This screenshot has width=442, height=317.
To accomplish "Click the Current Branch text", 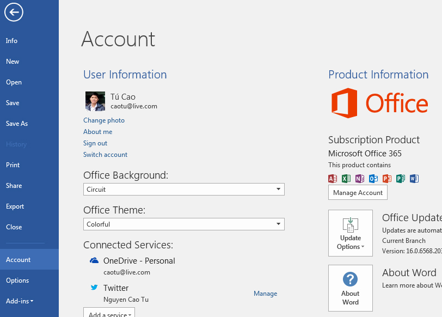I will 404,241.
